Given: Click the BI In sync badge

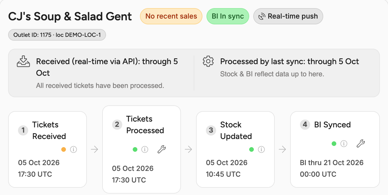Looking at the screenshot, I should point(228,16).
